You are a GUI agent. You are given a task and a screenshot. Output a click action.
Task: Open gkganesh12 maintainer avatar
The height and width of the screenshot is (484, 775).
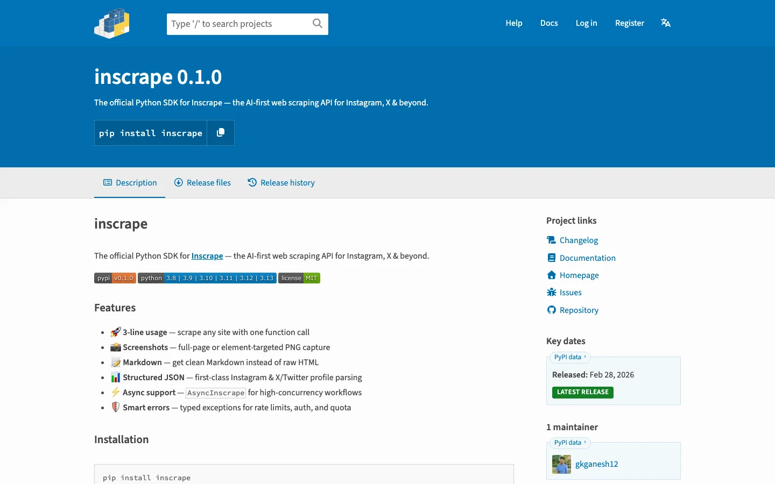tap(561, 464)
